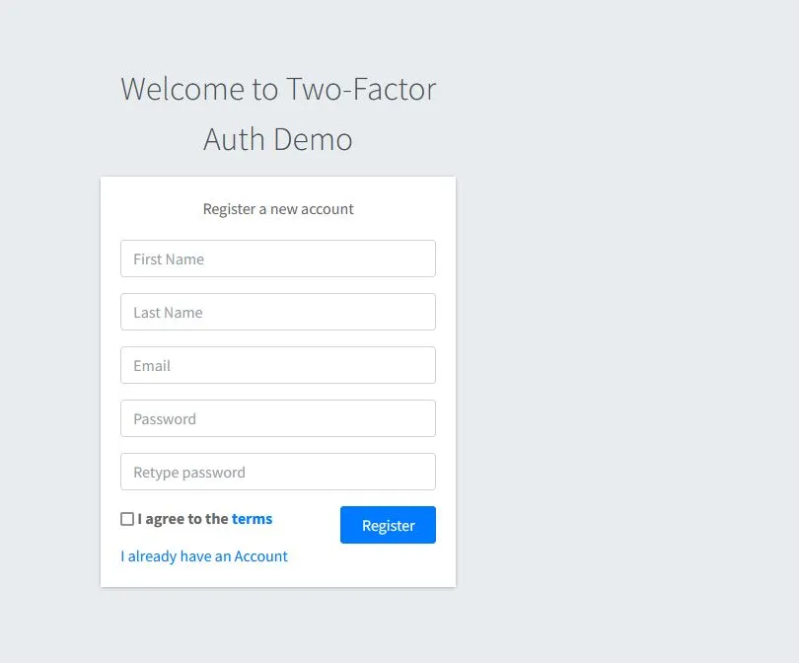Navigate to login via existing account link

click(x=203, y=556)
